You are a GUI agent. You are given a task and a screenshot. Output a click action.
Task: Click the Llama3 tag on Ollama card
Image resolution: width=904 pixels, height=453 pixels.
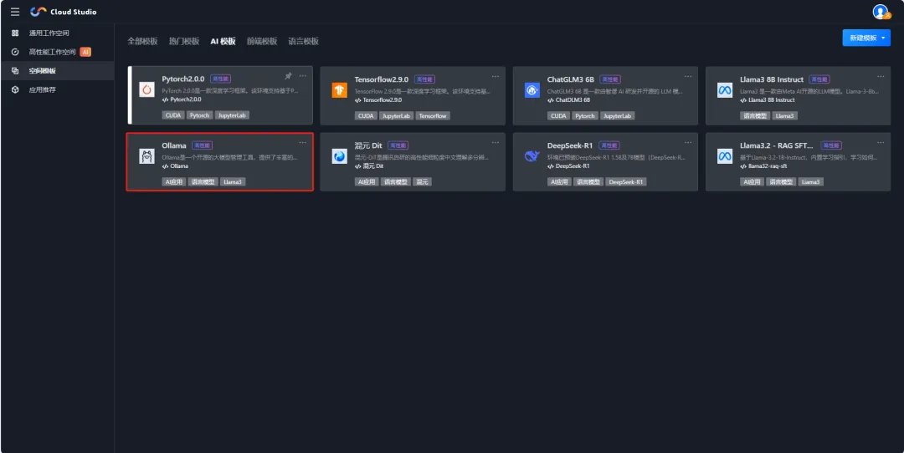click(234, 182)
